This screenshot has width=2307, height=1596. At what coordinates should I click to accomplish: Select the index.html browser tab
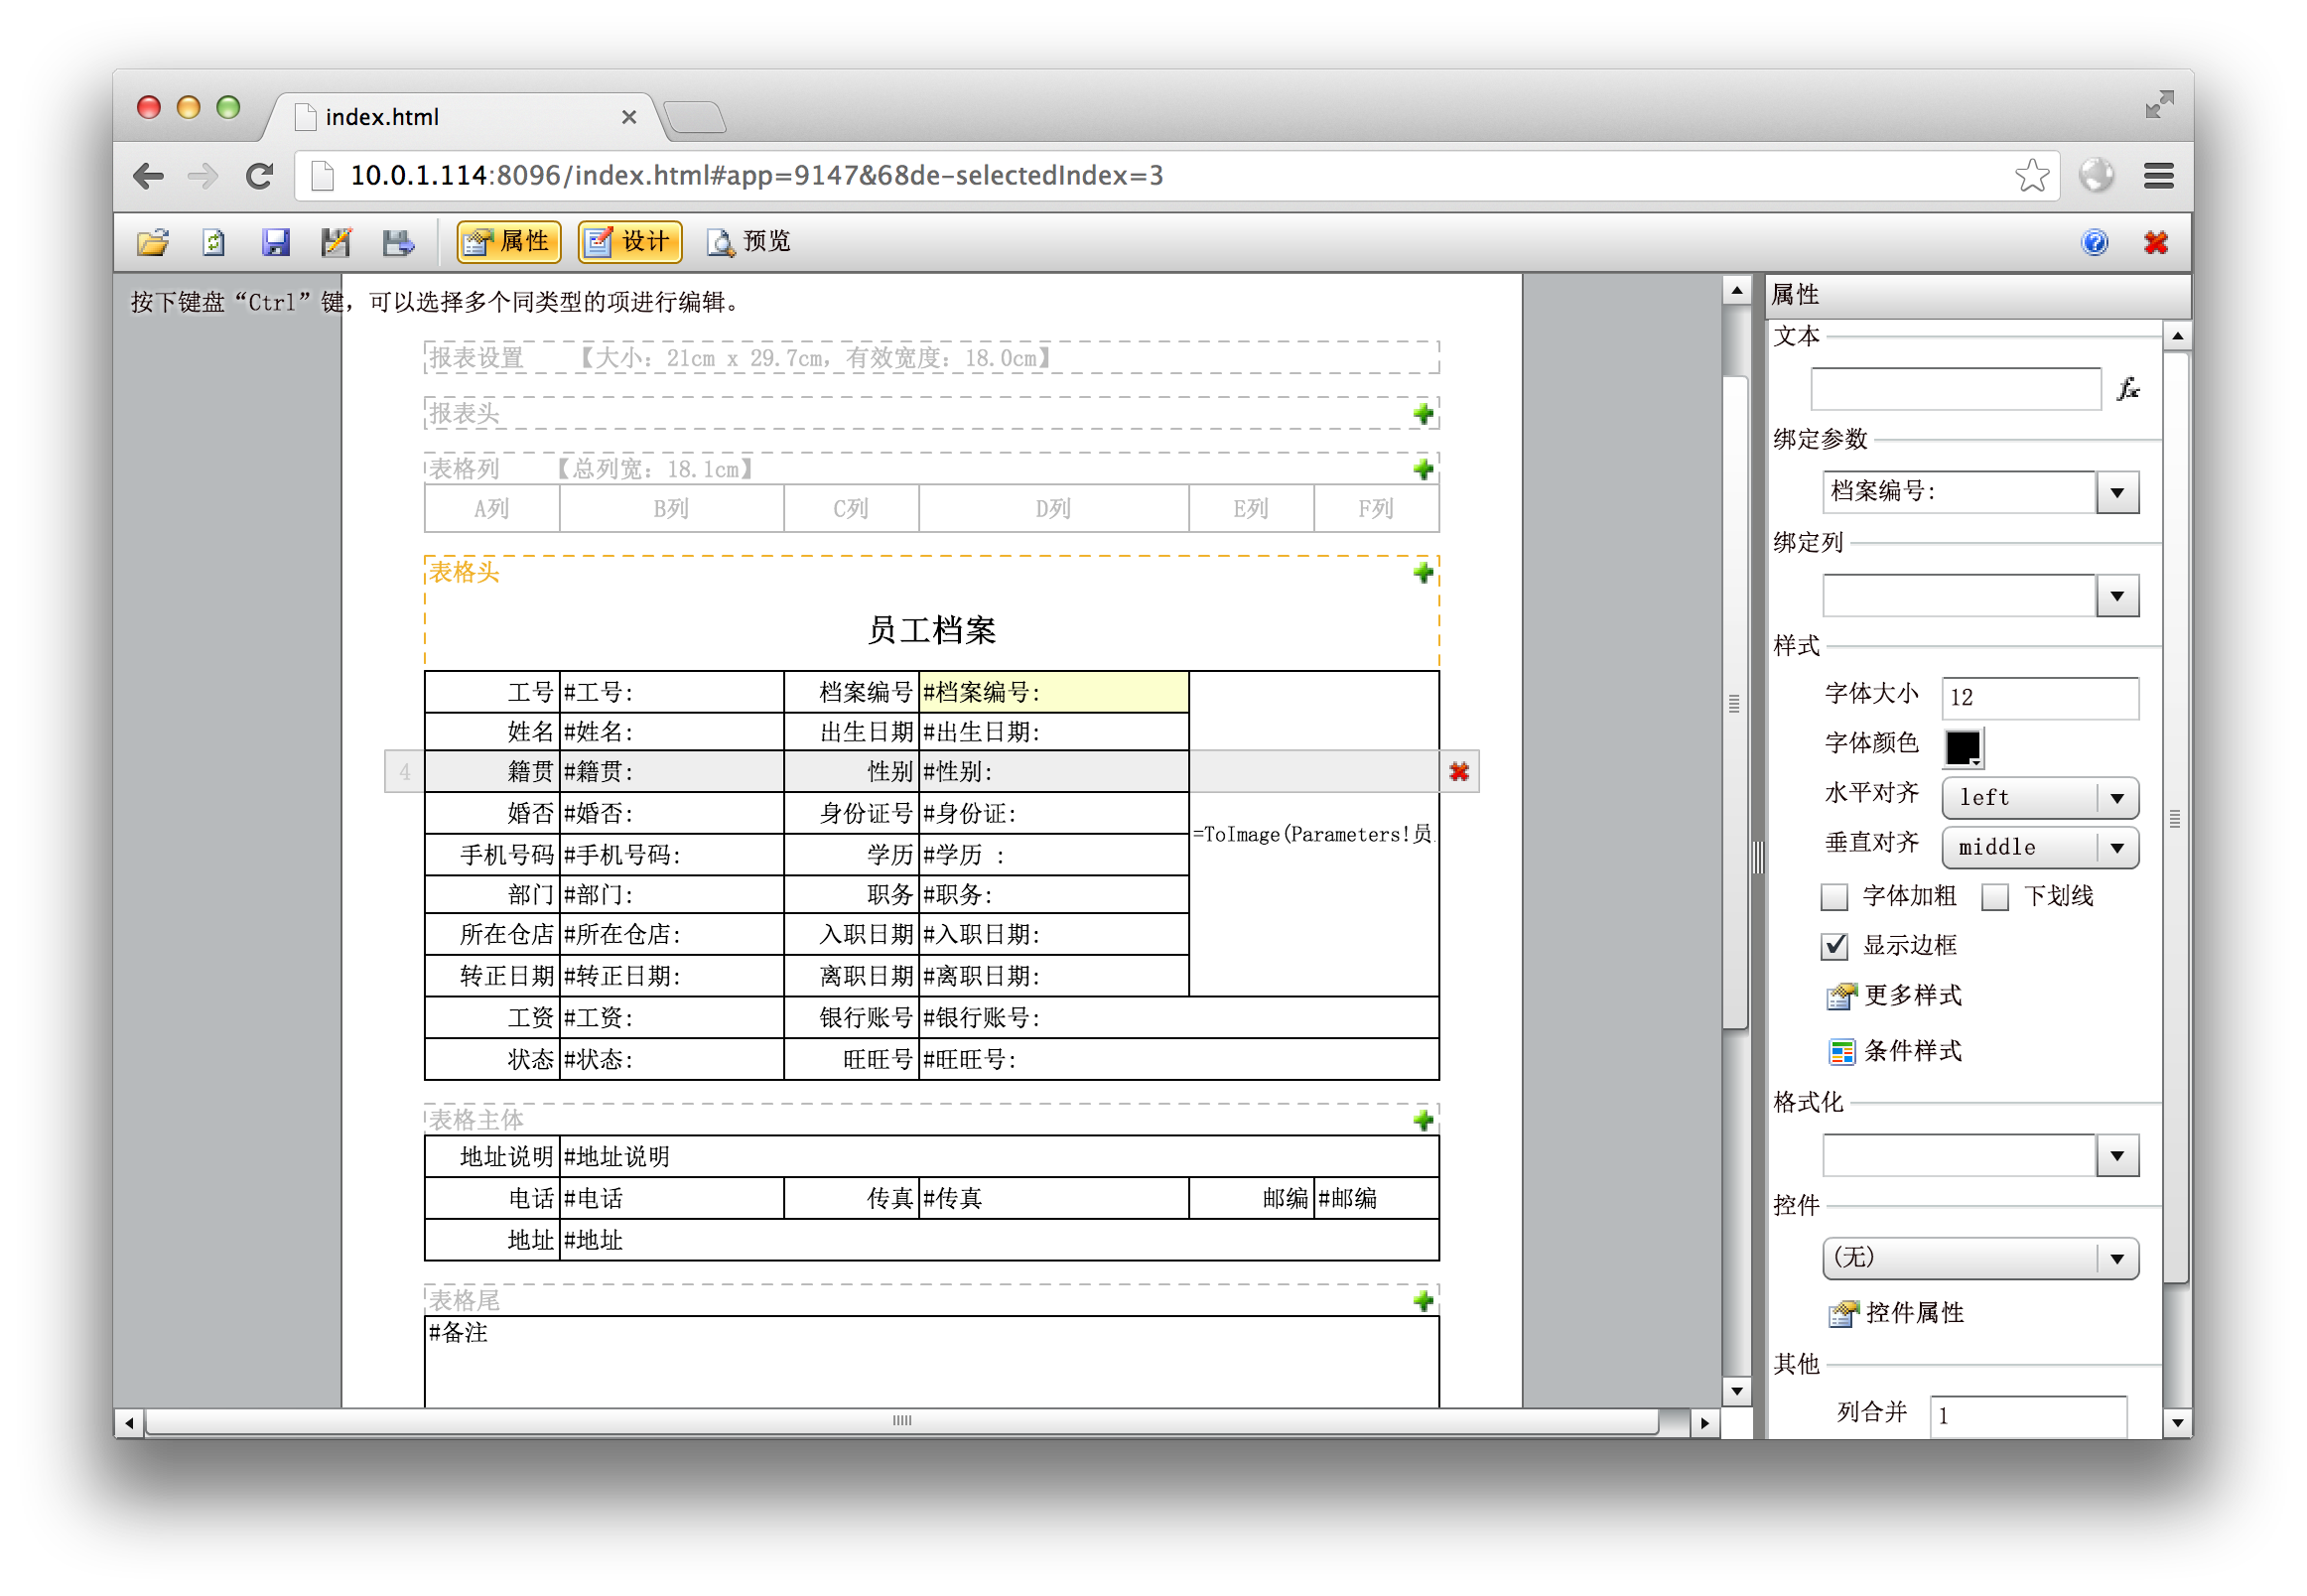[460, 117]
